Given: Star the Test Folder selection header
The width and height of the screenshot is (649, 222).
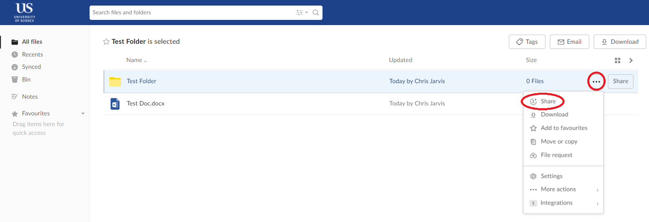Looking at the screenshot, I should 106,42.
